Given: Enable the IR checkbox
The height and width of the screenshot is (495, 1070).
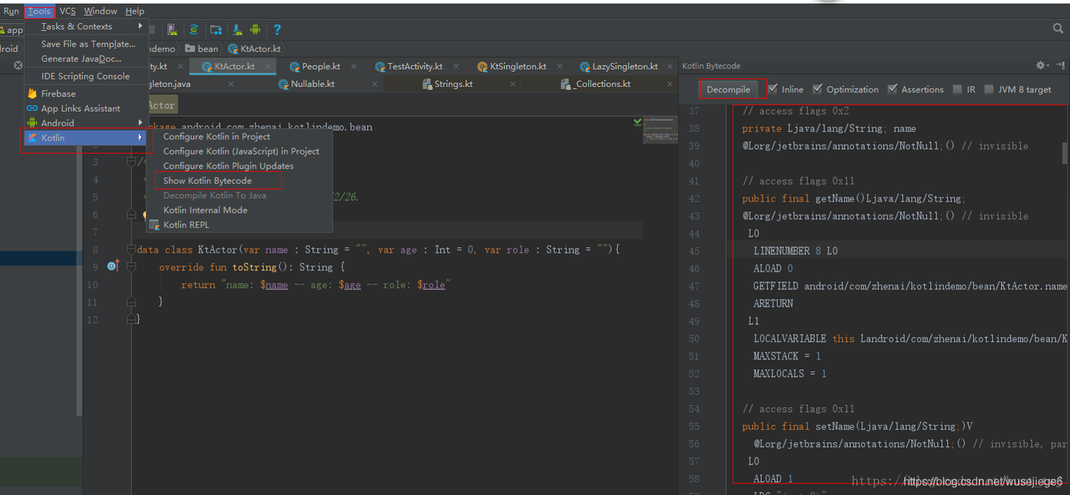Looking at the screenshot, I should point(958,89).
